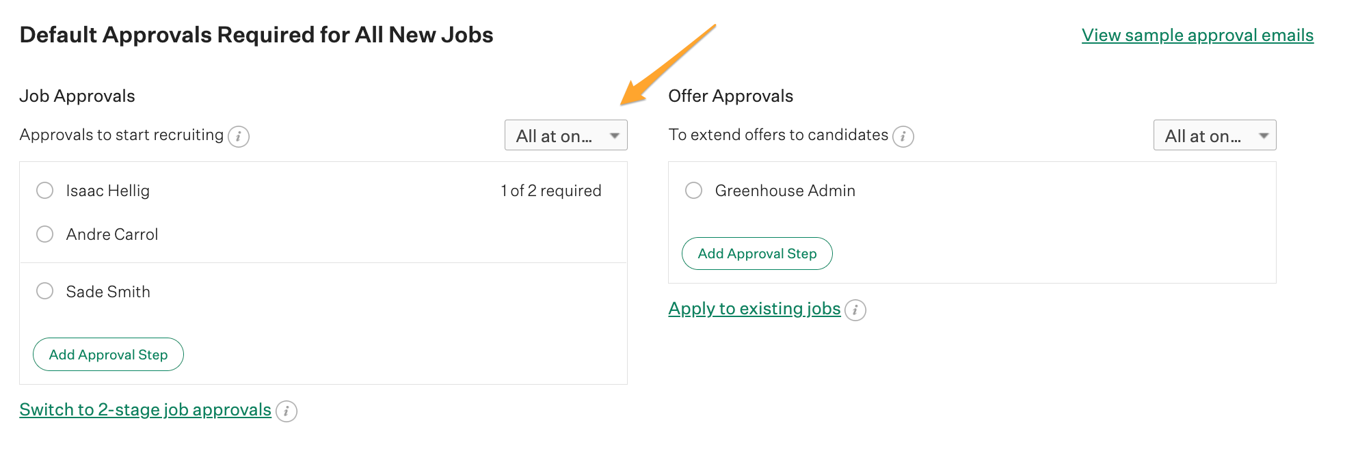This screenshot has width=1358, height=451.
Task: Select the Andre Carrol radio circle
Action: [44, 234]
